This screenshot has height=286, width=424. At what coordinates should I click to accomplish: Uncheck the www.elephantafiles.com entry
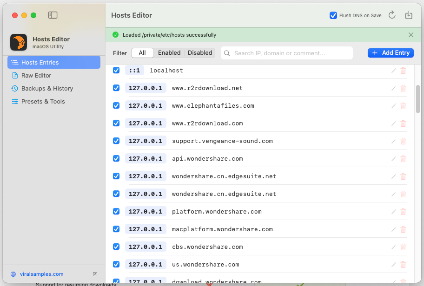point(116,105)
